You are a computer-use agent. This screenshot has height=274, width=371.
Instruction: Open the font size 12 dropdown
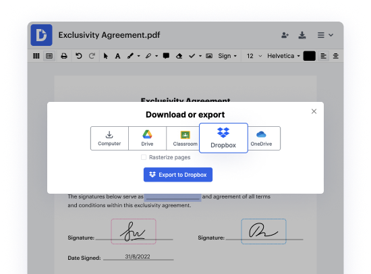pos(254,56)
